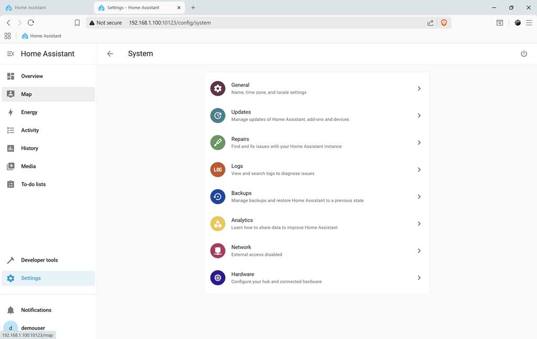Click the blue Backups restore icon
Image resolution: width=537 pixels, height=339 pixels.
point(218,197)
